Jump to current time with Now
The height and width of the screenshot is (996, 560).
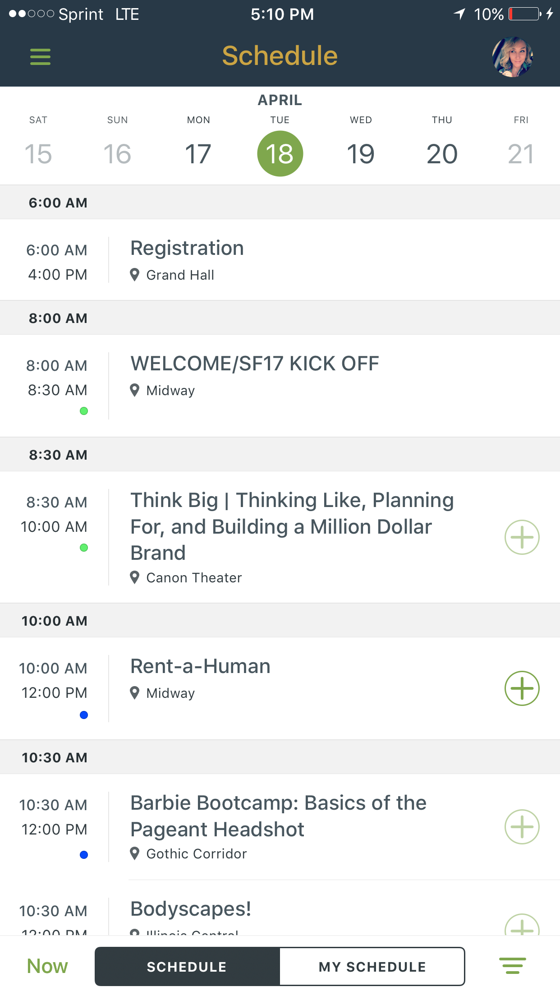pos(47,966)
